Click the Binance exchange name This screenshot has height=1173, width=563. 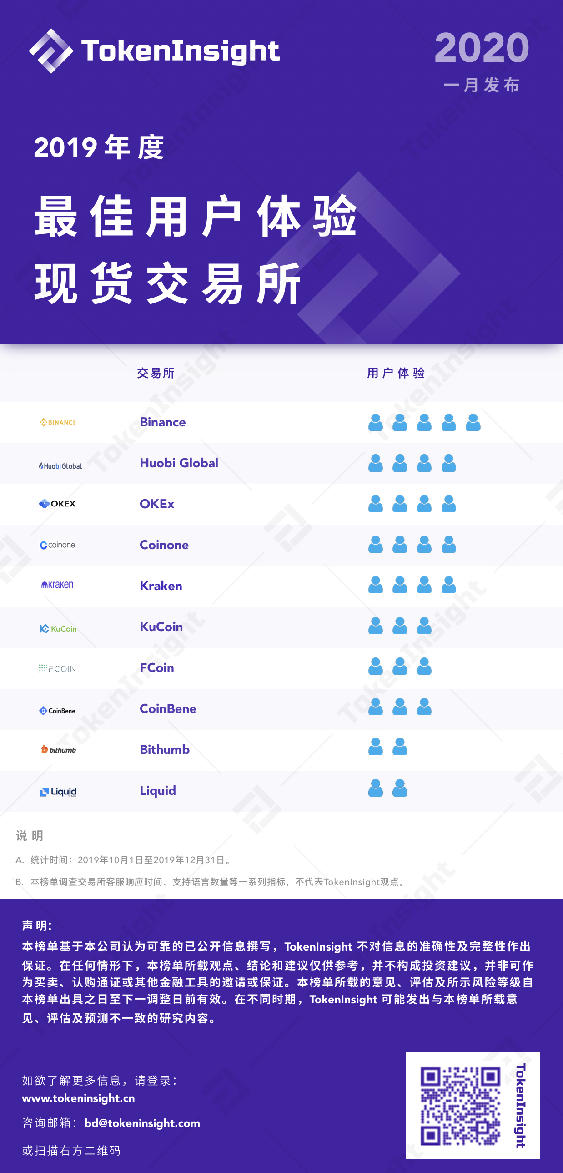[162, 422]
